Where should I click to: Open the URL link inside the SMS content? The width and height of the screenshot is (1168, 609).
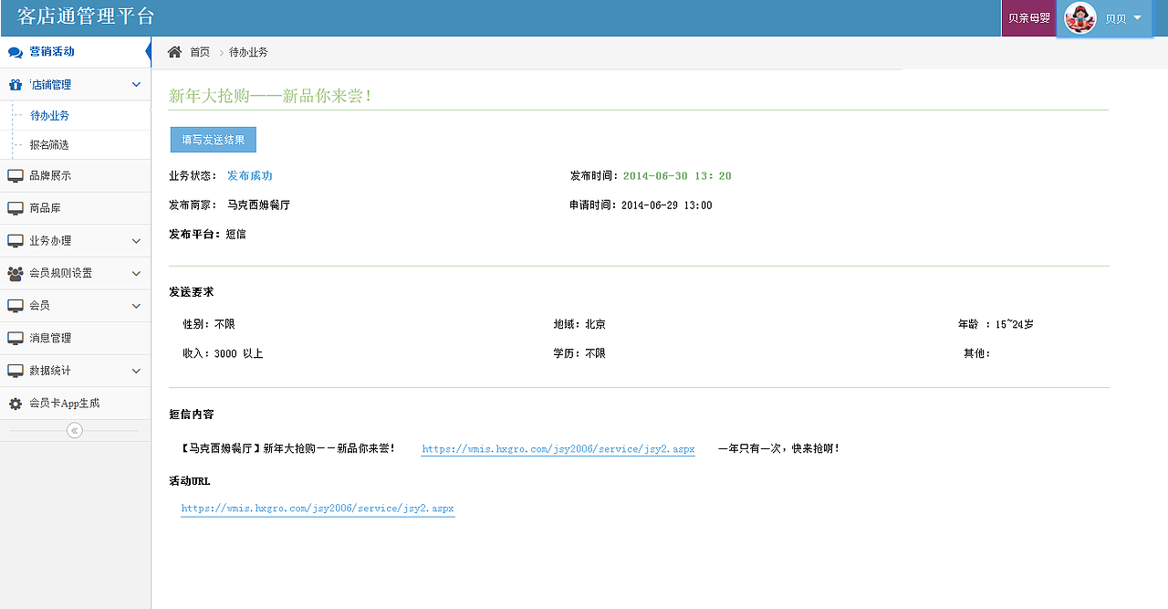pos(558,449)
